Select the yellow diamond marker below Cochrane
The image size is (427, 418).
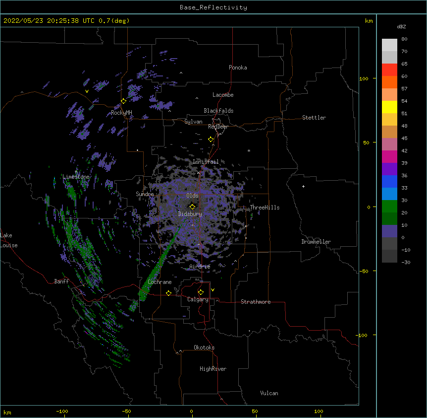168,293
